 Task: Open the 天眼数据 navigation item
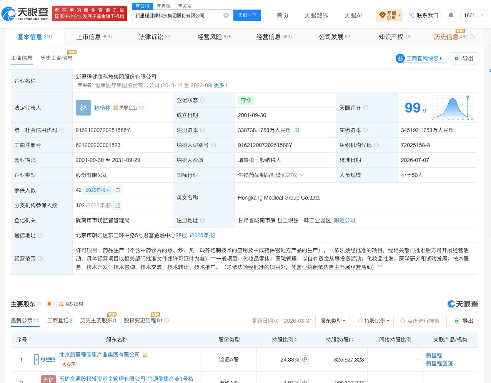click(x=316, y=15)
